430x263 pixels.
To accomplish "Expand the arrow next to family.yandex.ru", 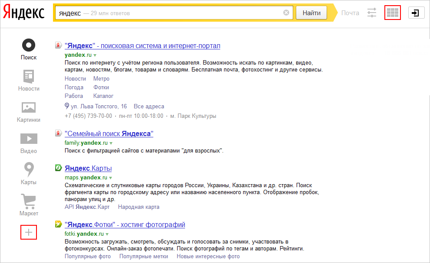I will (111, 143).
